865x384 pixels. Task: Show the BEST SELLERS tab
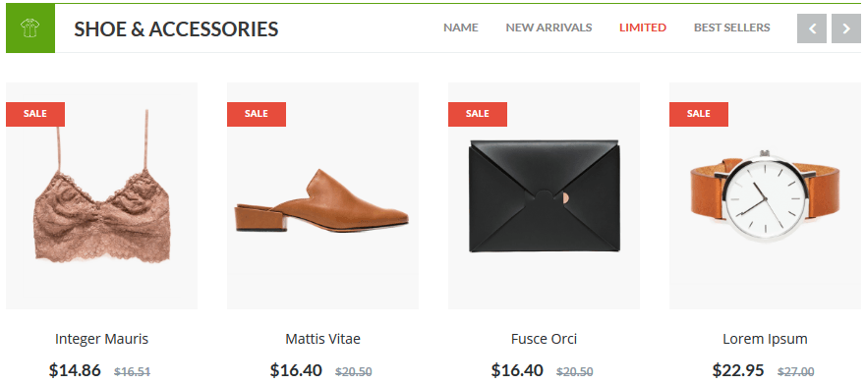[731, 27]
